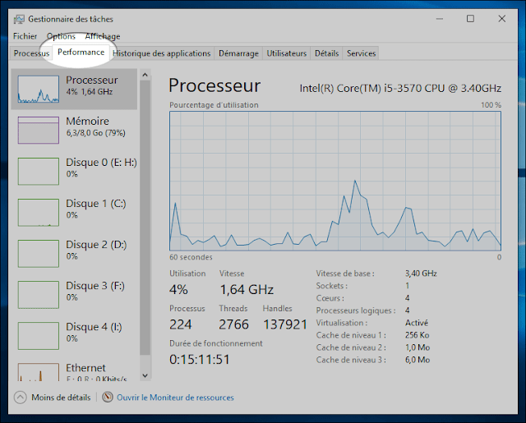Click the Processus count 224
This screenshot has height=423, width=526.
pyautogui.click(x=181, y=324)
